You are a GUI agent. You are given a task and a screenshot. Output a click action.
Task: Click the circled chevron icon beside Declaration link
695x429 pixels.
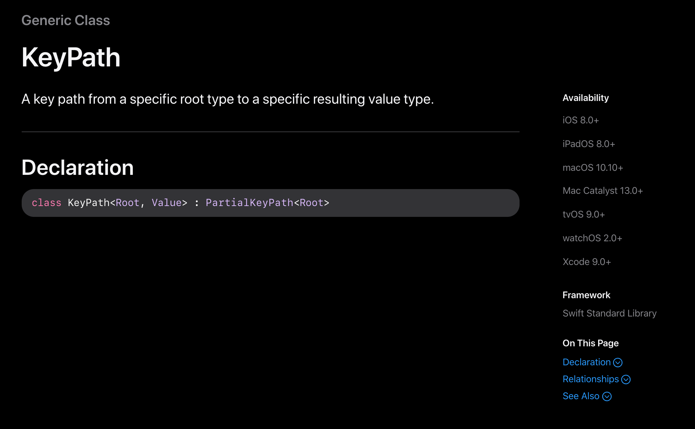(618, 363)
